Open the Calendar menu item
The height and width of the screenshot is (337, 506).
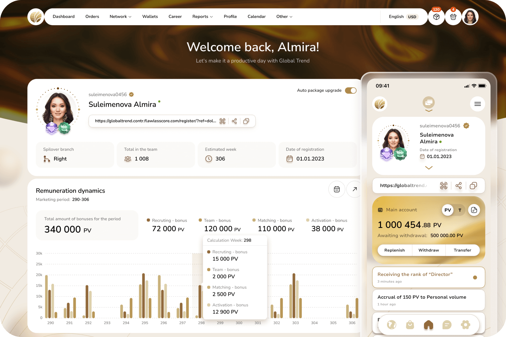(x=257, y=16)
